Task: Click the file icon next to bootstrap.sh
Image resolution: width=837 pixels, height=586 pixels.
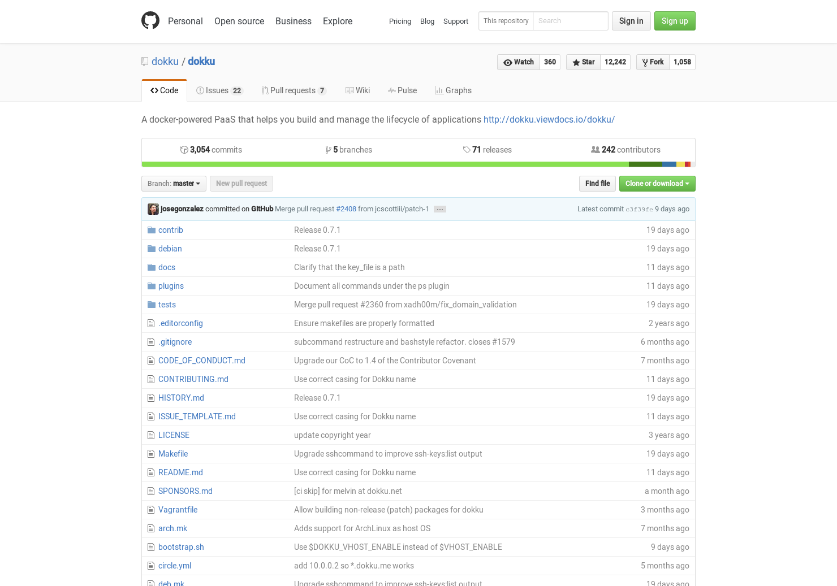Action: pos(151,547)
